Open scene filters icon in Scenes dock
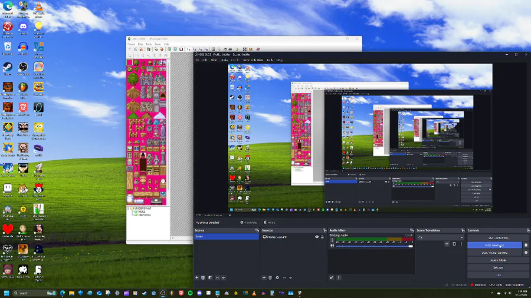 tap(210, 277)
